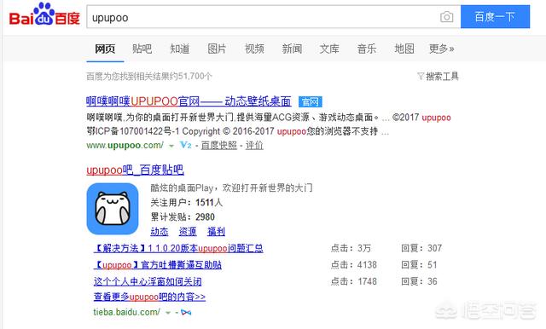The width and height of the screenshot is (546, 329).
Task: Click the upupoo cat thumbnail icon
Action: 113,209
